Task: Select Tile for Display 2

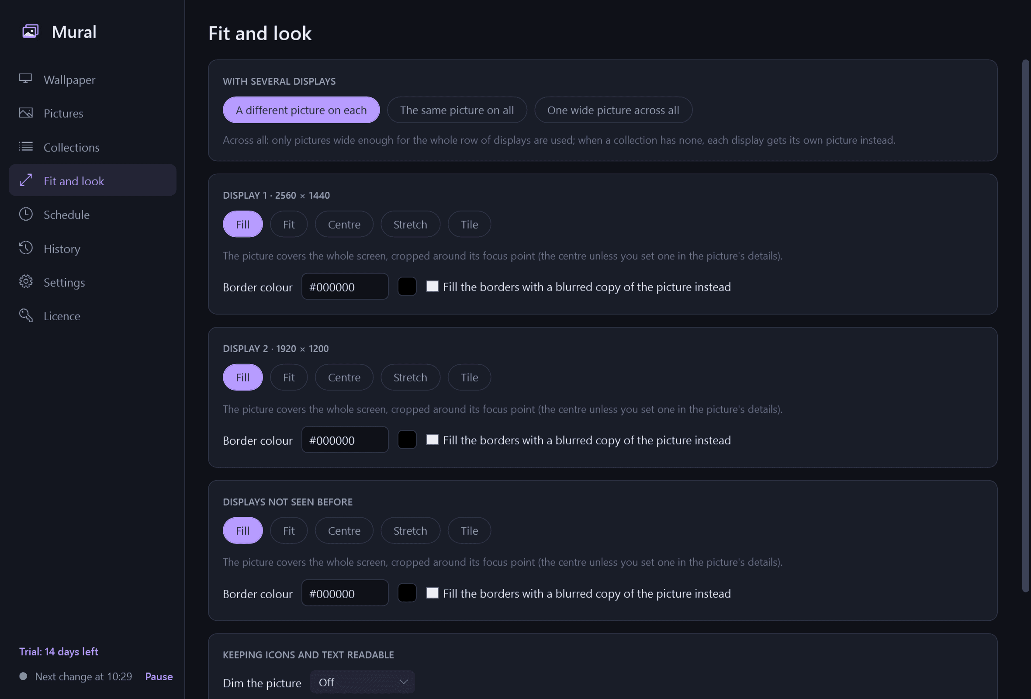Action: 469,377
